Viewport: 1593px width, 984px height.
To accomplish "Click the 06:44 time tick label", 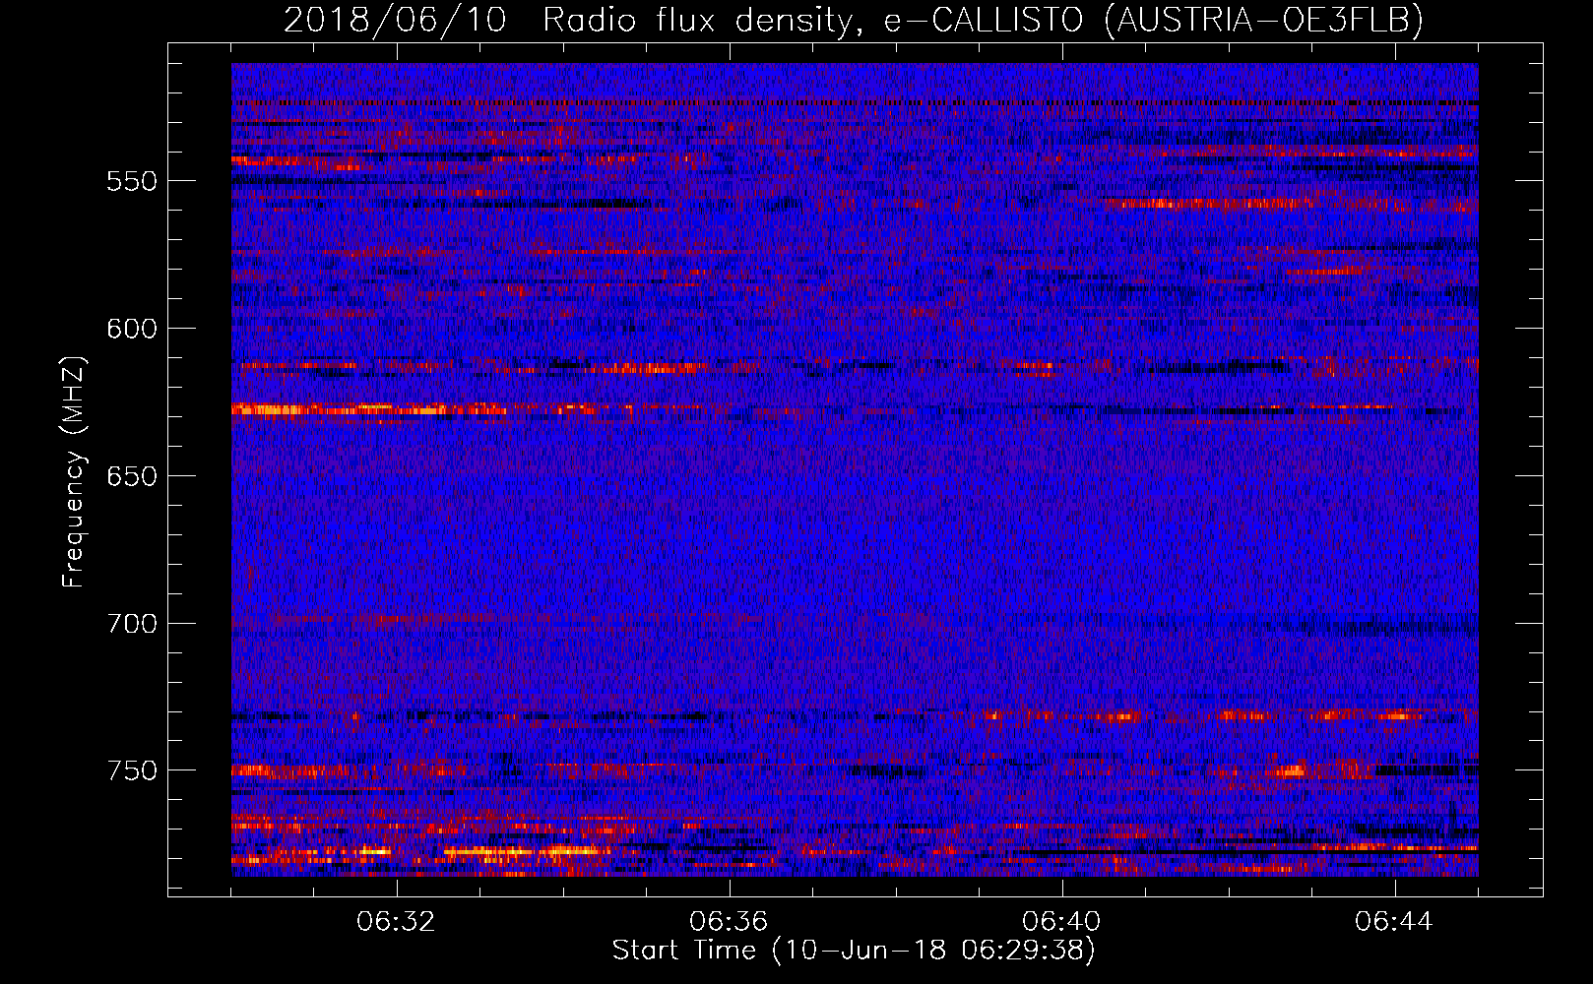I will 1394,922.
